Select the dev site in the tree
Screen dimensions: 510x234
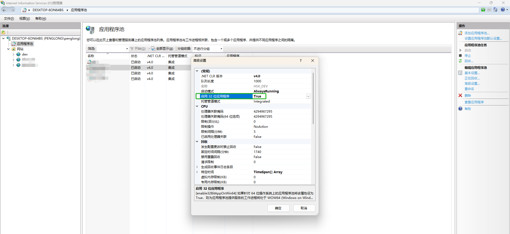[x=25, y=54]
